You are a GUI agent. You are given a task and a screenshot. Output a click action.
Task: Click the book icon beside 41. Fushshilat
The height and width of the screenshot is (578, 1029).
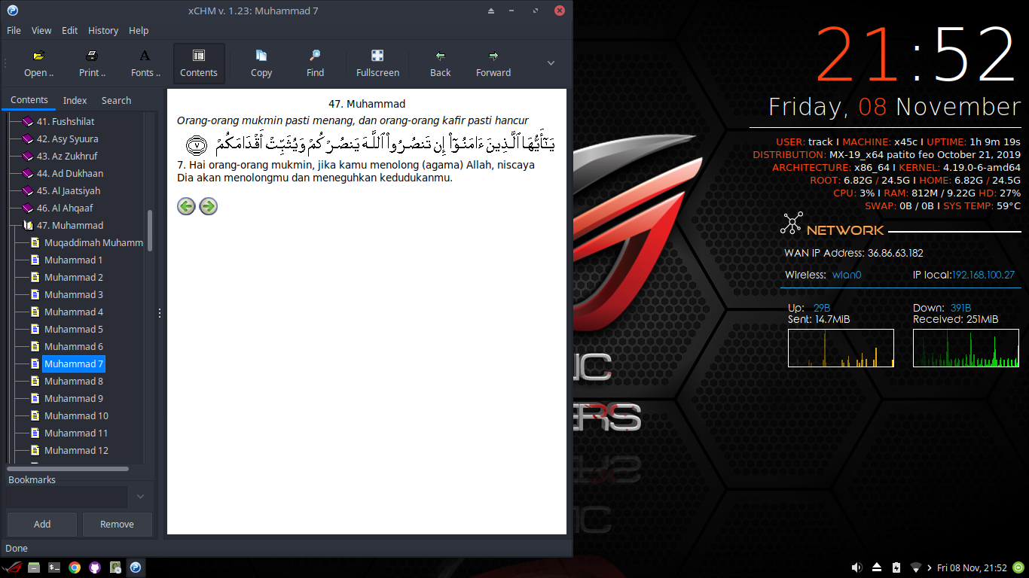coord(28,122)
